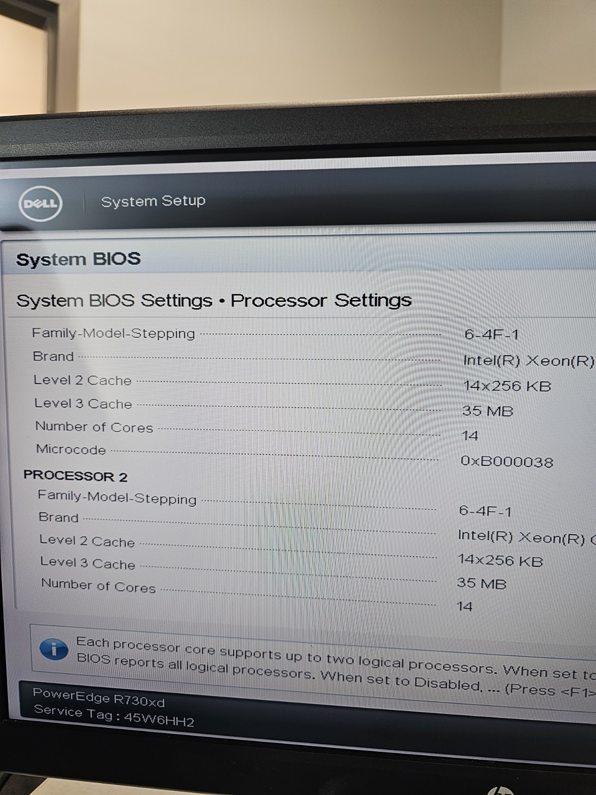
Task: Select the first Family-Model-Stepping label
Action: pos(113,333)
